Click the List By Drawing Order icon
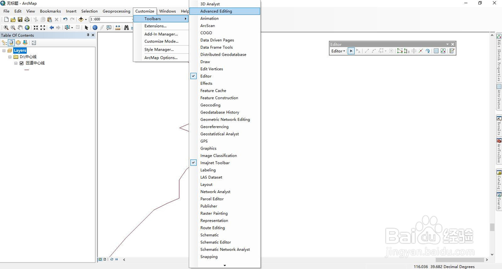 click(x=4, y=43)
